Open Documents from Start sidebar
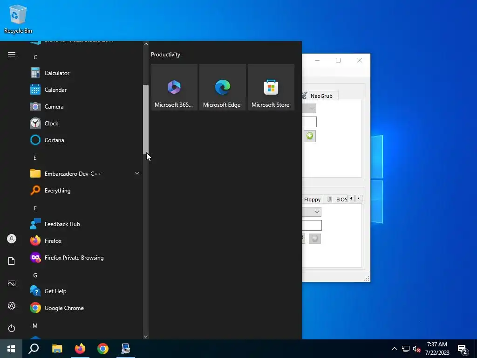The height and width of the screenshot is (358, 477). [x=12, y=261]
